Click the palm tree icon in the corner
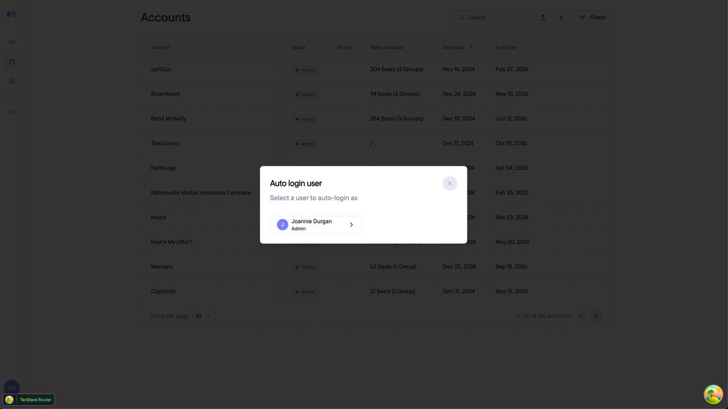The width and height of the screenshot is (728, 409). [713, 394]
